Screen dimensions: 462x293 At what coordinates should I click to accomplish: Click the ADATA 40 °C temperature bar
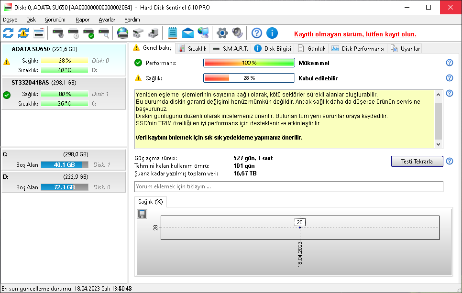[65, 70]
